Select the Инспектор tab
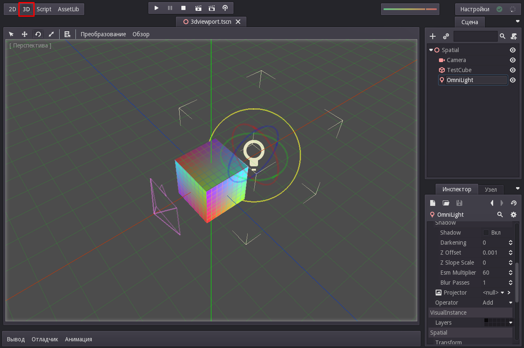 pos(457,189)
